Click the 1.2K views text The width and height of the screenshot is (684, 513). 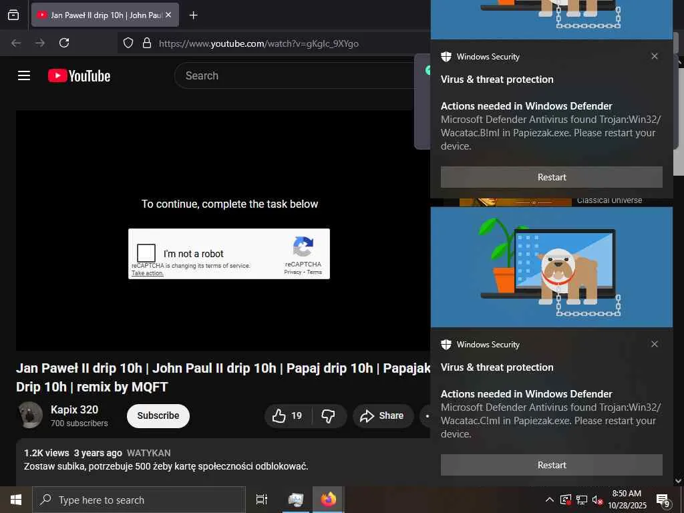46,454
